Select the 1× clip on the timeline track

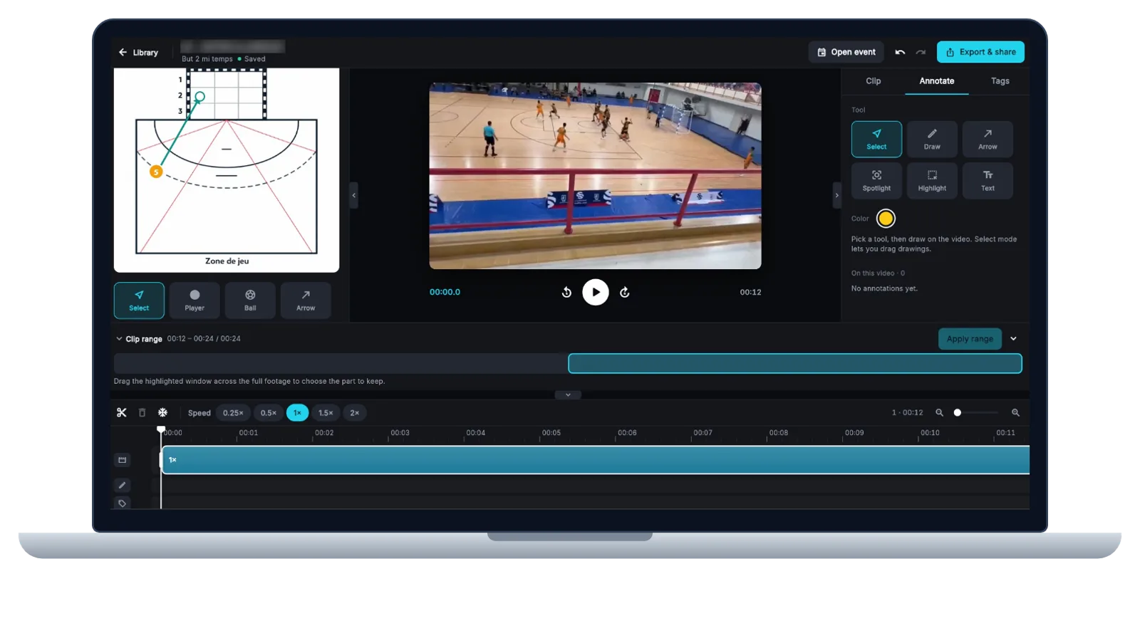596,460
